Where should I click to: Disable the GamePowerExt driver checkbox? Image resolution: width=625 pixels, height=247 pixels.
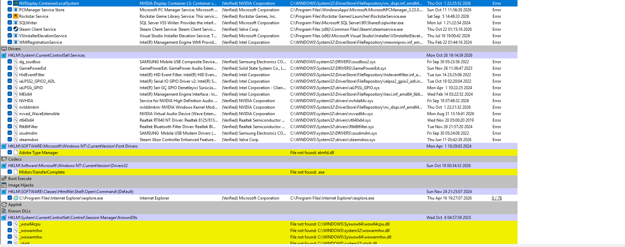tap(10, 68)
